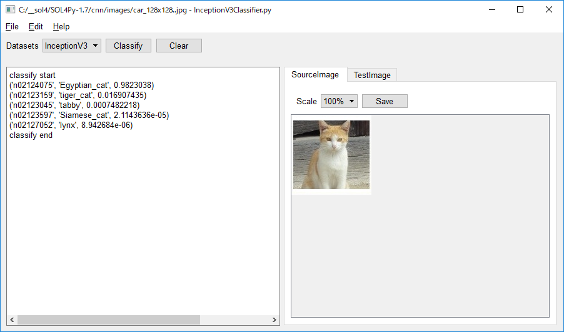Viewport: 564px width, 332px height.
Task: Switch to the TestImage tab
Action: click(372, 75)
